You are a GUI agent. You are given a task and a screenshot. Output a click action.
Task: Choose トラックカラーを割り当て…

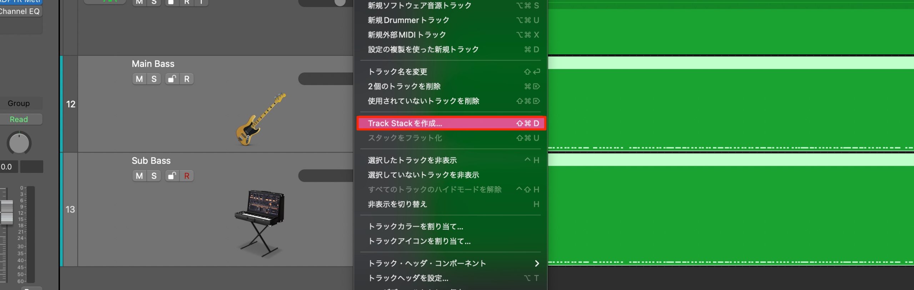(x=451, y=226)
